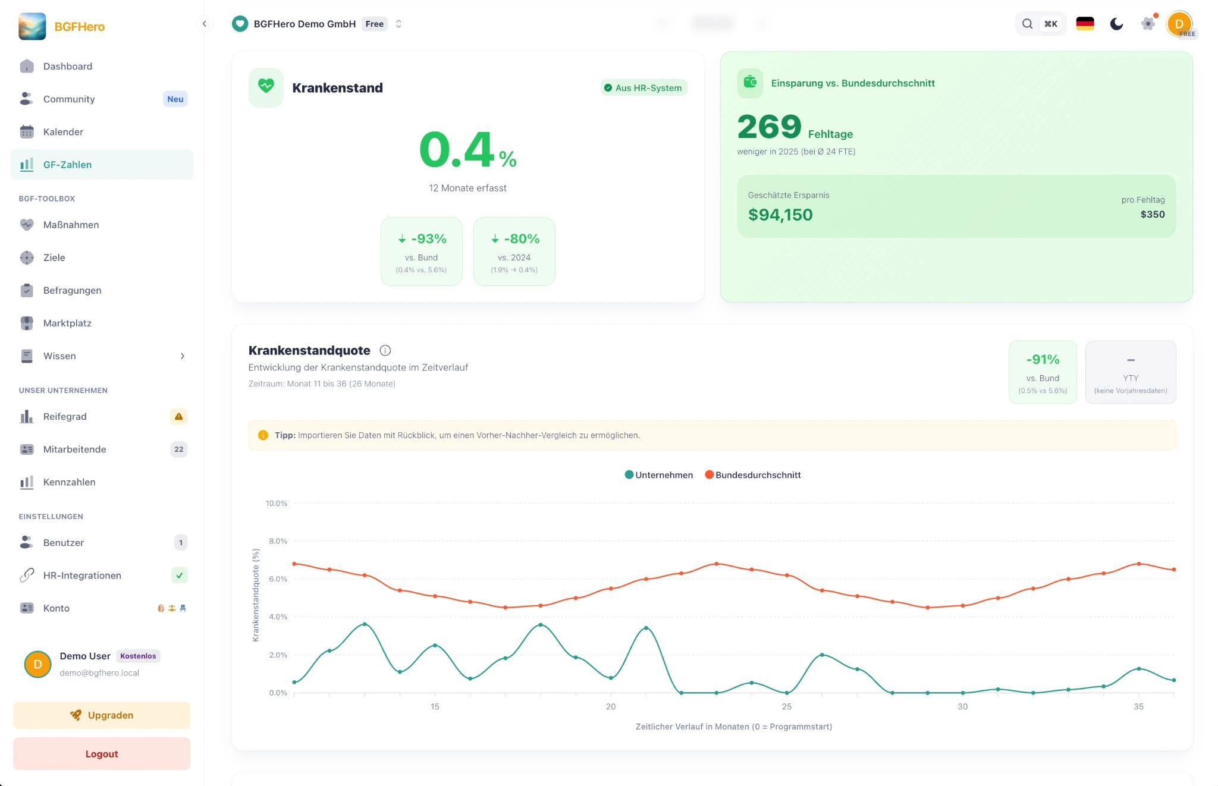
Task: Select the Dashboard icon in the sidebar
Action: point(27,66)
